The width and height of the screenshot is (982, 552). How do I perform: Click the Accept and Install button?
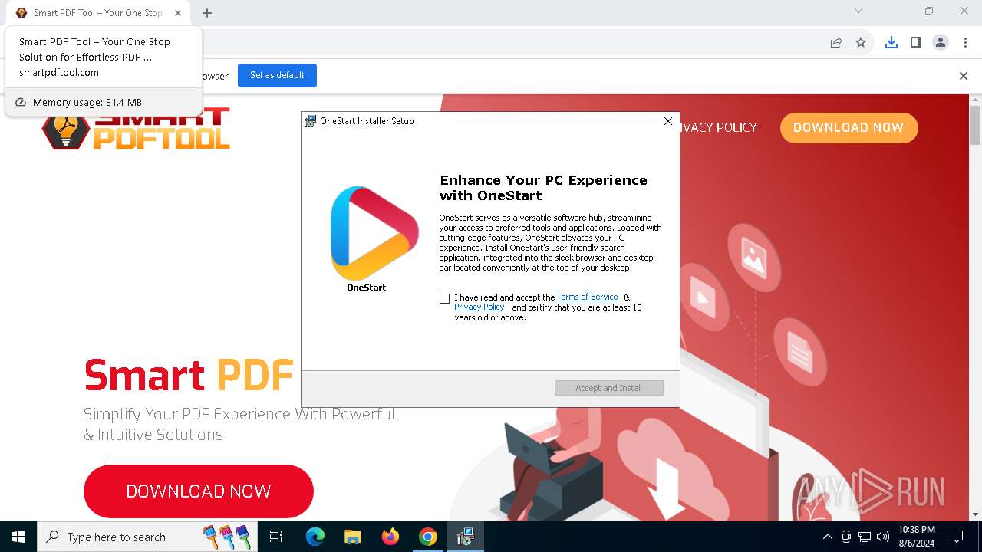click(x=609, y=388)
